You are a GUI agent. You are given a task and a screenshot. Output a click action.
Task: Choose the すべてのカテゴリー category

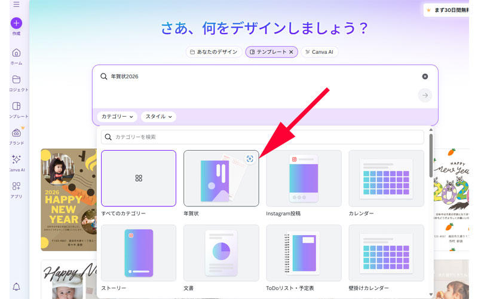139,178
